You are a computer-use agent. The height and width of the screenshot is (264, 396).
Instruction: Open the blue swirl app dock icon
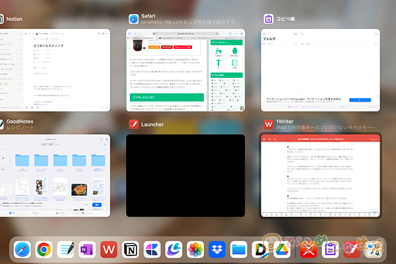[174, 249]
